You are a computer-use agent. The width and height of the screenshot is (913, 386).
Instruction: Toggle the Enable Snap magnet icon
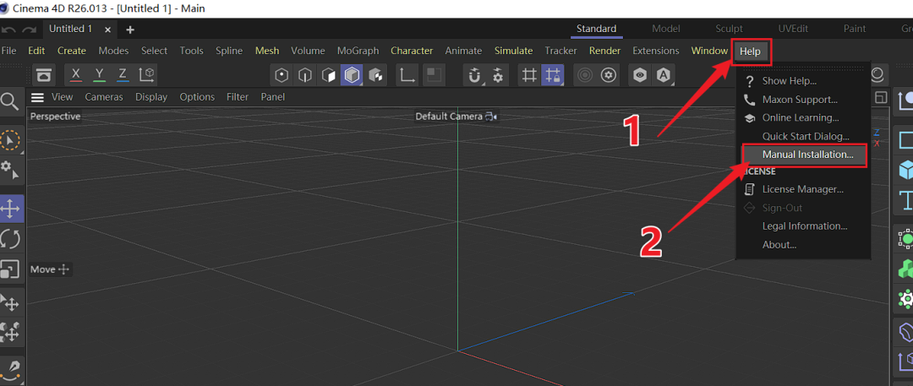tap(475, 75)
